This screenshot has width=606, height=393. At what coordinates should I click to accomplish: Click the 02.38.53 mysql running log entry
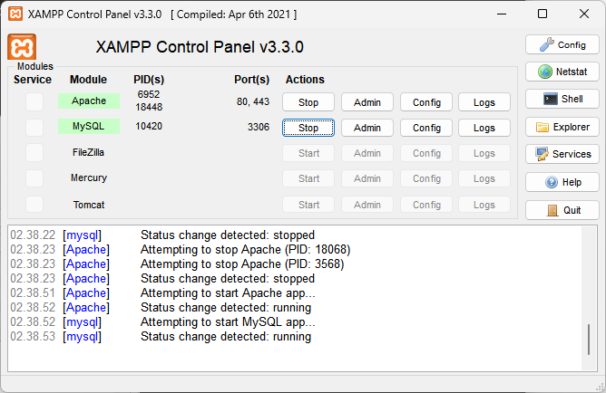pyautogui.click(x=161, y=336)
